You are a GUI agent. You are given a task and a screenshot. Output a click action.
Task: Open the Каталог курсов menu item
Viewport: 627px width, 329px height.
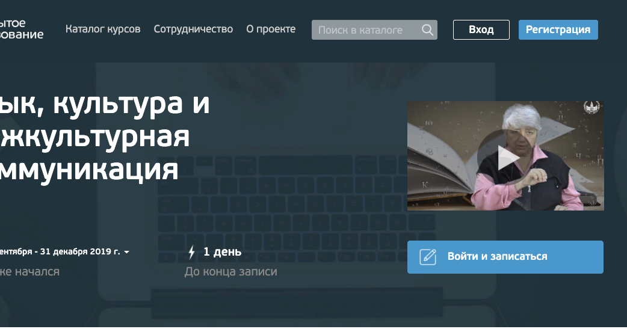tap(103, 29)
